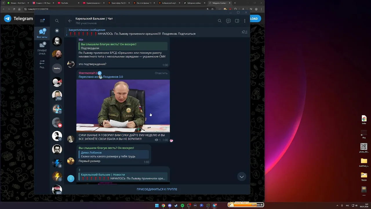Open the Shermental12 sender name
The image size is (371, 209).
click(88, 73)
